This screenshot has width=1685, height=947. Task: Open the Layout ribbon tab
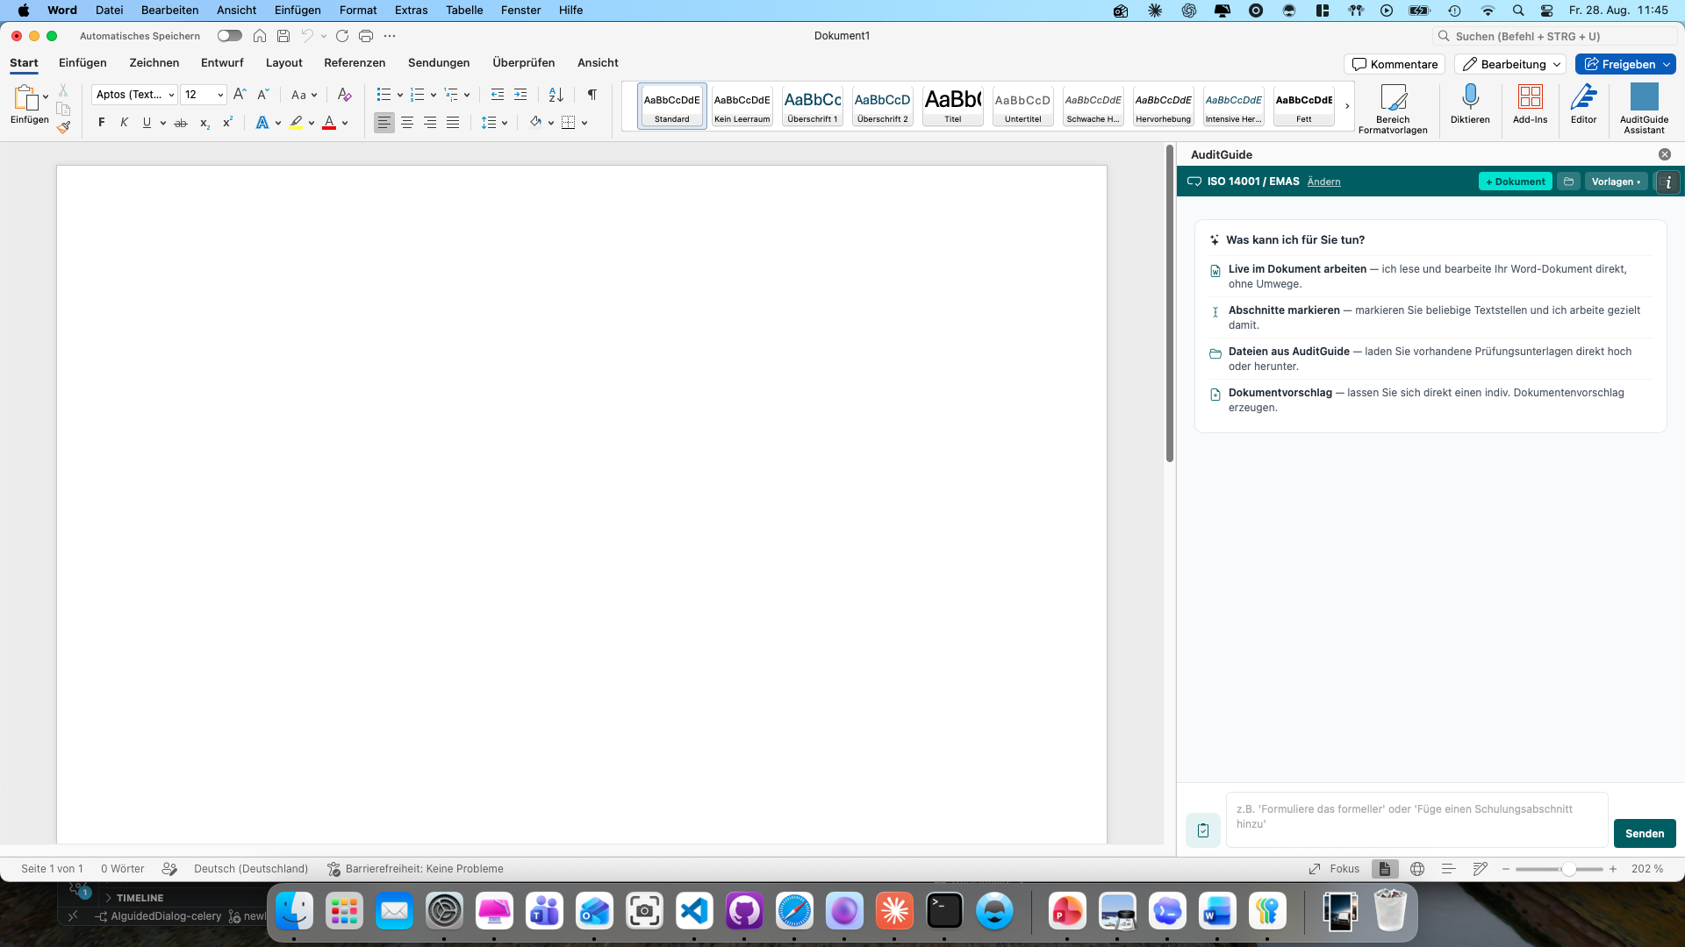point(283,62)
